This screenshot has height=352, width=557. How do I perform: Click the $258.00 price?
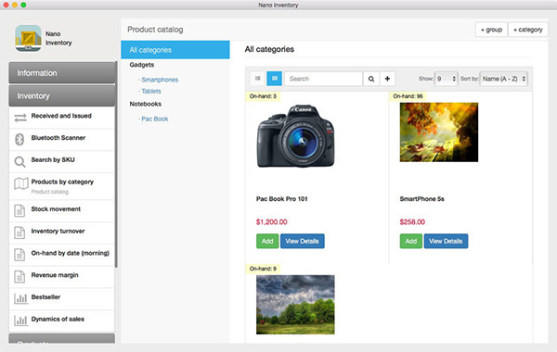click(412, 222)
